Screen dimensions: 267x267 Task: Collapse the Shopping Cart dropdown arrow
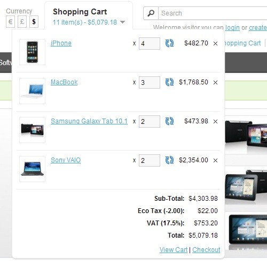tap(122, 22)
